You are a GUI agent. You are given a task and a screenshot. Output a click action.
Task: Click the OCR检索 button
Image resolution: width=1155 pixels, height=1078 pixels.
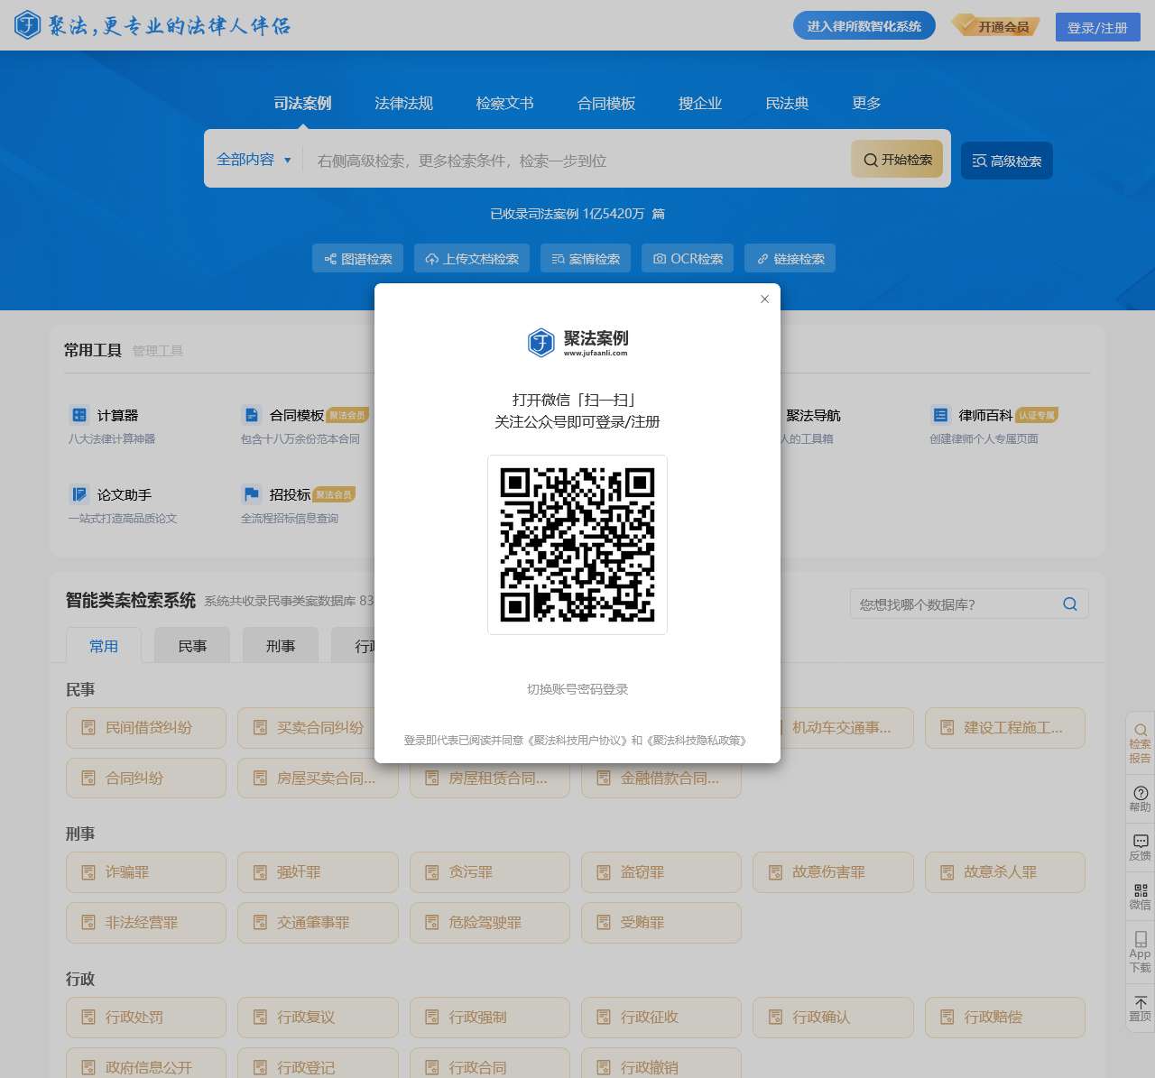point(688,258)
